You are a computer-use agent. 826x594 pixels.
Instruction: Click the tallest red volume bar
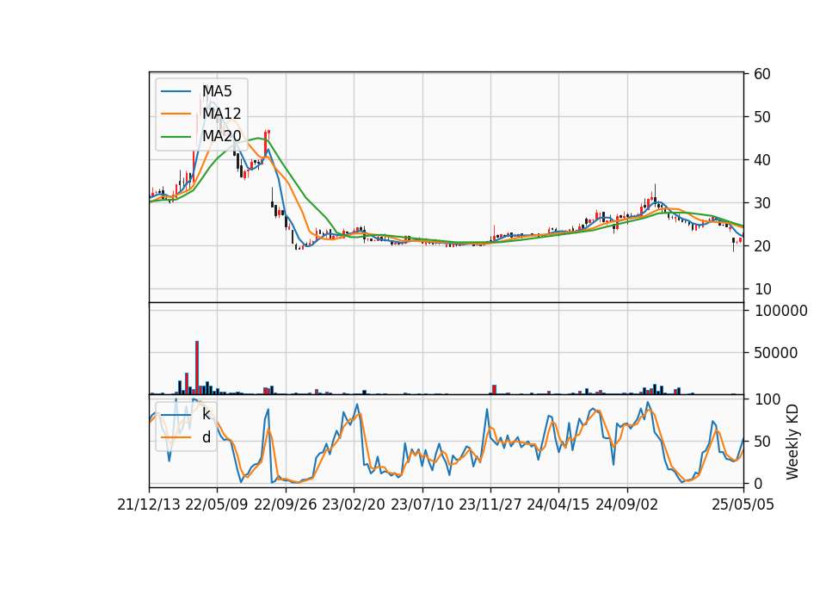click(x=197, y=368)
